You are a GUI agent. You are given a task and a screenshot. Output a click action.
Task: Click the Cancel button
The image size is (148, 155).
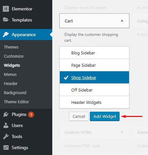pos(79,116)
